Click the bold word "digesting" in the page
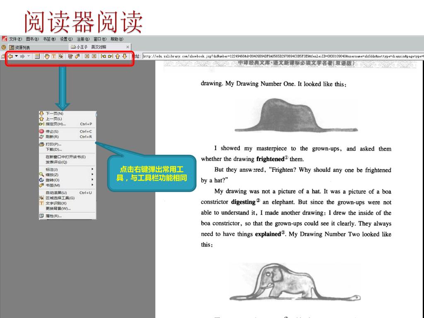The width and height of the screenshot is (424, 318). (x=243, y=202)
